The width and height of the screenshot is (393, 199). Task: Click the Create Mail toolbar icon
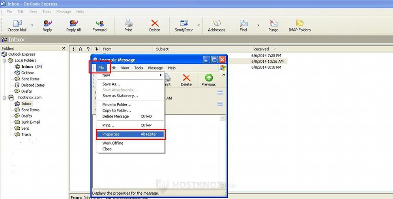17,26
